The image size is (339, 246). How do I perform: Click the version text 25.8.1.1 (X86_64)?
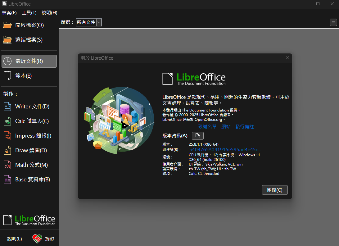(203, 144)
